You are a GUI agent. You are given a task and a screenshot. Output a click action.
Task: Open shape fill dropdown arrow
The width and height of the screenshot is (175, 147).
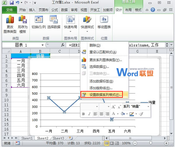(x=127, y=114)
